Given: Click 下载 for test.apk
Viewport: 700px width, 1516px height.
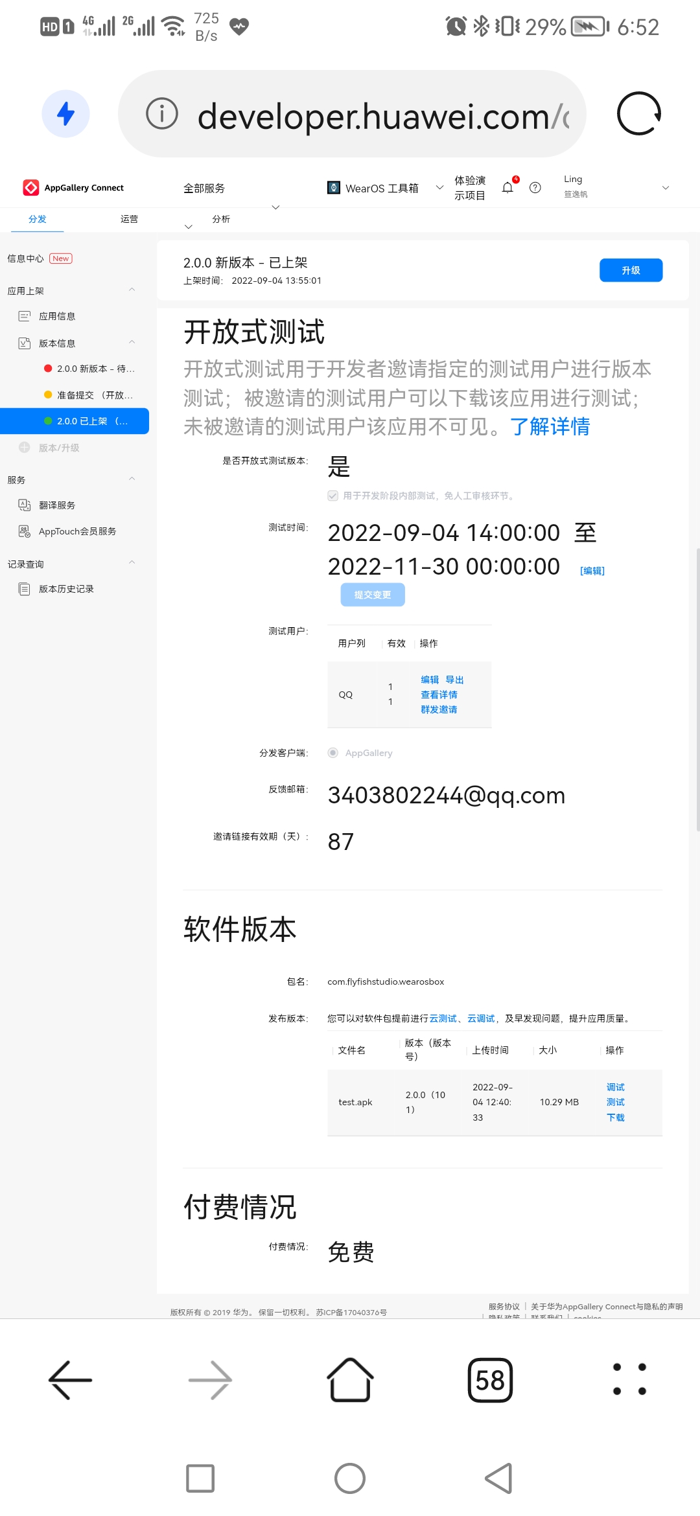Looking at the screenshot, I should click(615, 1118).
